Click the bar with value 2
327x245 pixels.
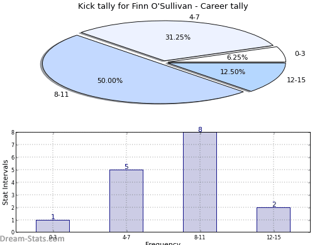tap(274, 220)
